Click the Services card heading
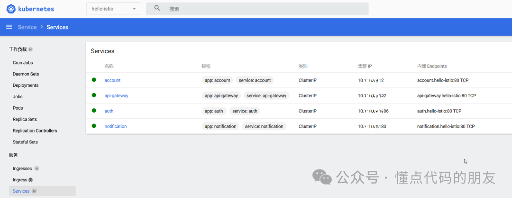Image resolution: width=512 pixels, height=198 pixels. click(x=102, y=51)
